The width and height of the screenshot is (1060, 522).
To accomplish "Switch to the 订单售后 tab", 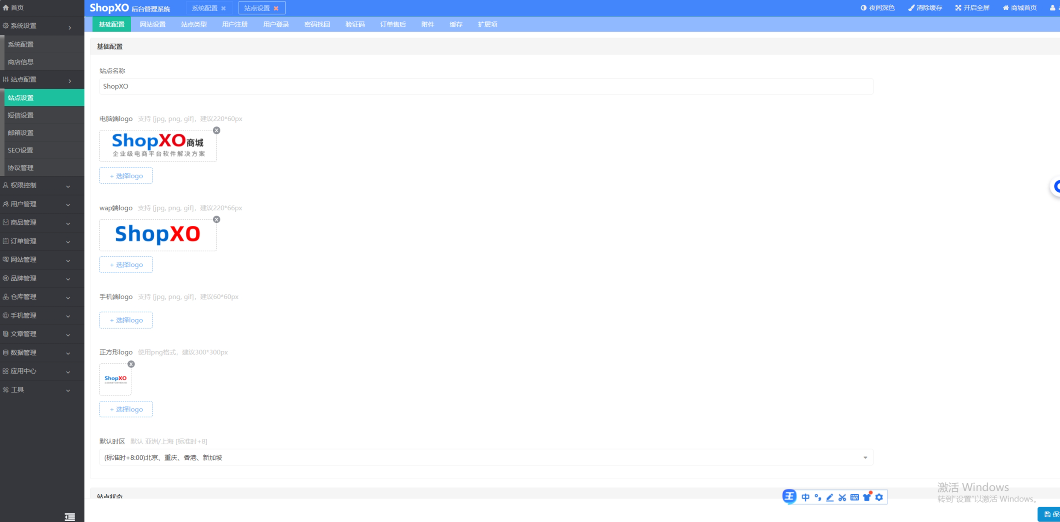I will tap(393, 24).
